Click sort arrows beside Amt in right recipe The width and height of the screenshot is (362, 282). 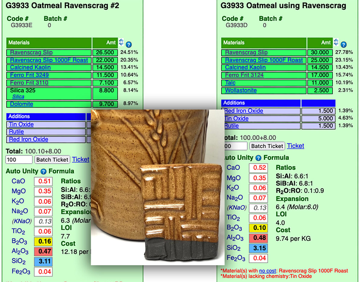click(336, 42)
